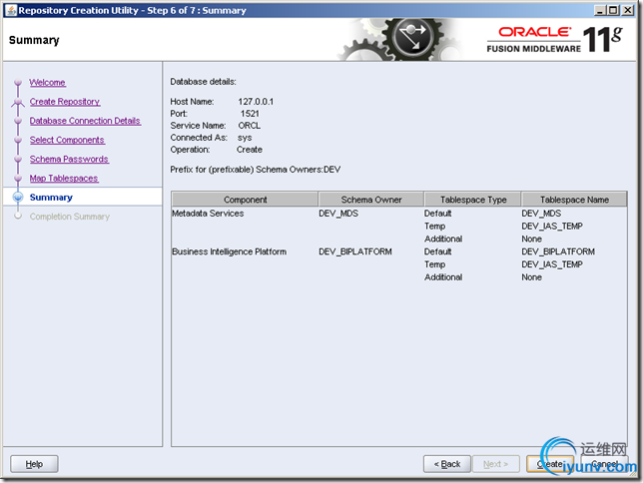
Task: Click the Schema Owner column header
Action: 371,200
